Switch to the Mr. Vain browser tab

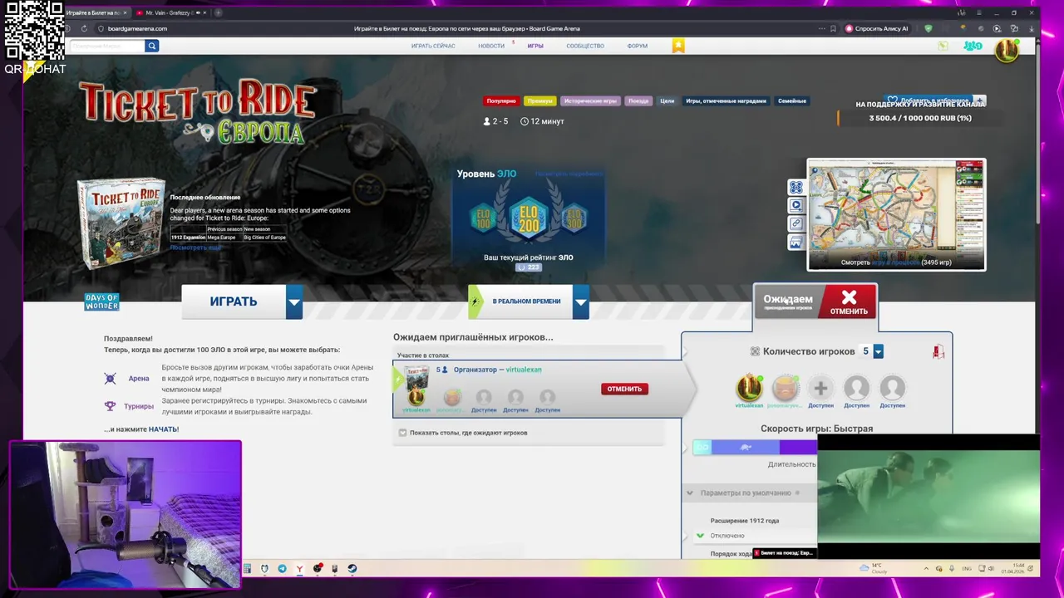pyautogui.click(x=169, y=12)
